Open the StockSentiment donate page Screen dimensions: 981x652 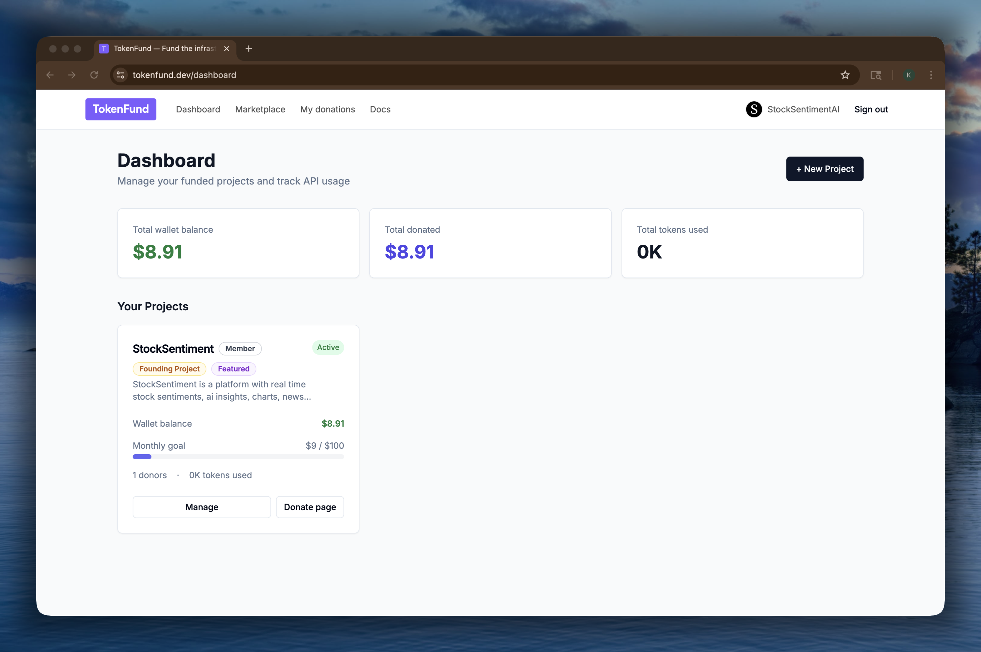tap(310, 507)
